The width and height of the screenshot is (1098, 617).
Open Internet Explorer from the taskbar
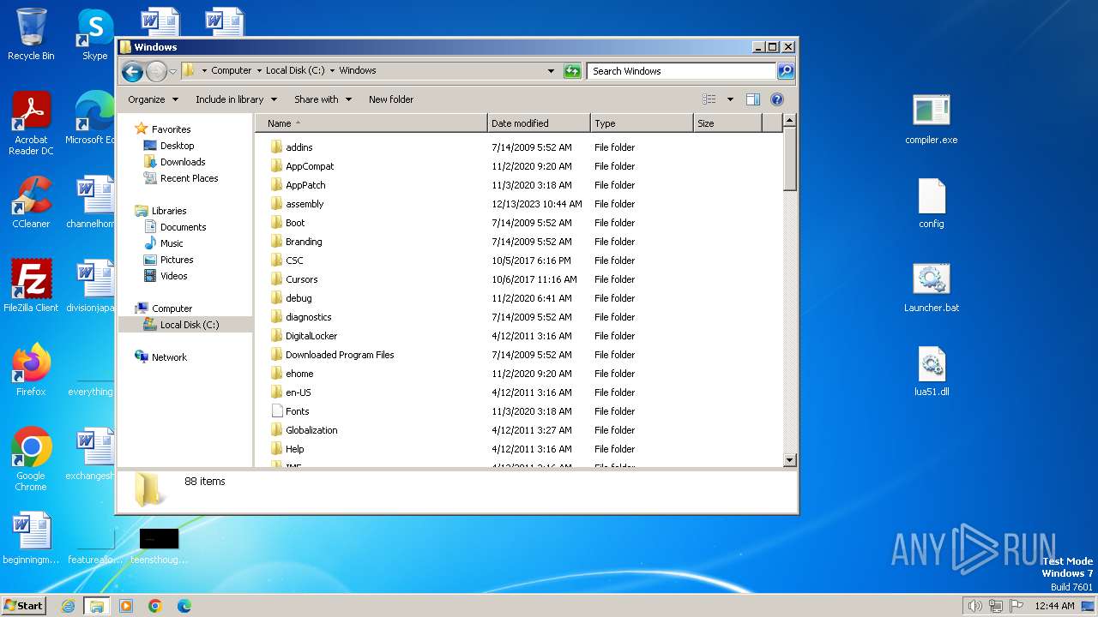[68, 606]
